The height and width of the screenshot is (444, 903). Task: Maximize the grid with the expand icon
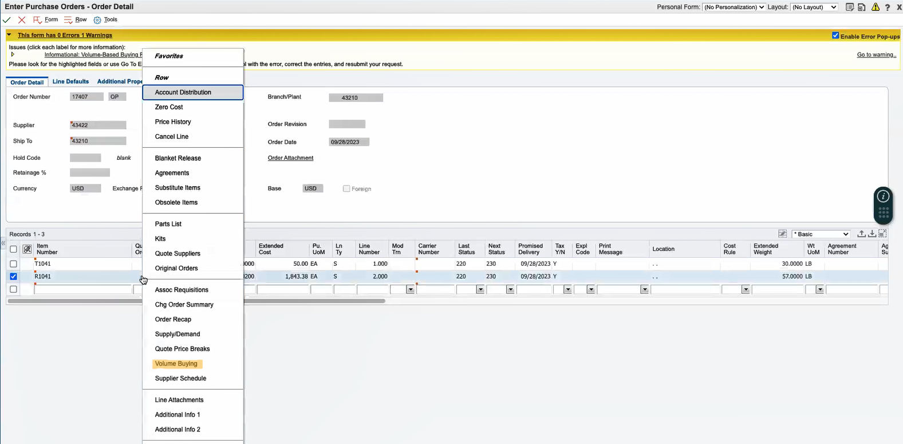pos(882,234)
